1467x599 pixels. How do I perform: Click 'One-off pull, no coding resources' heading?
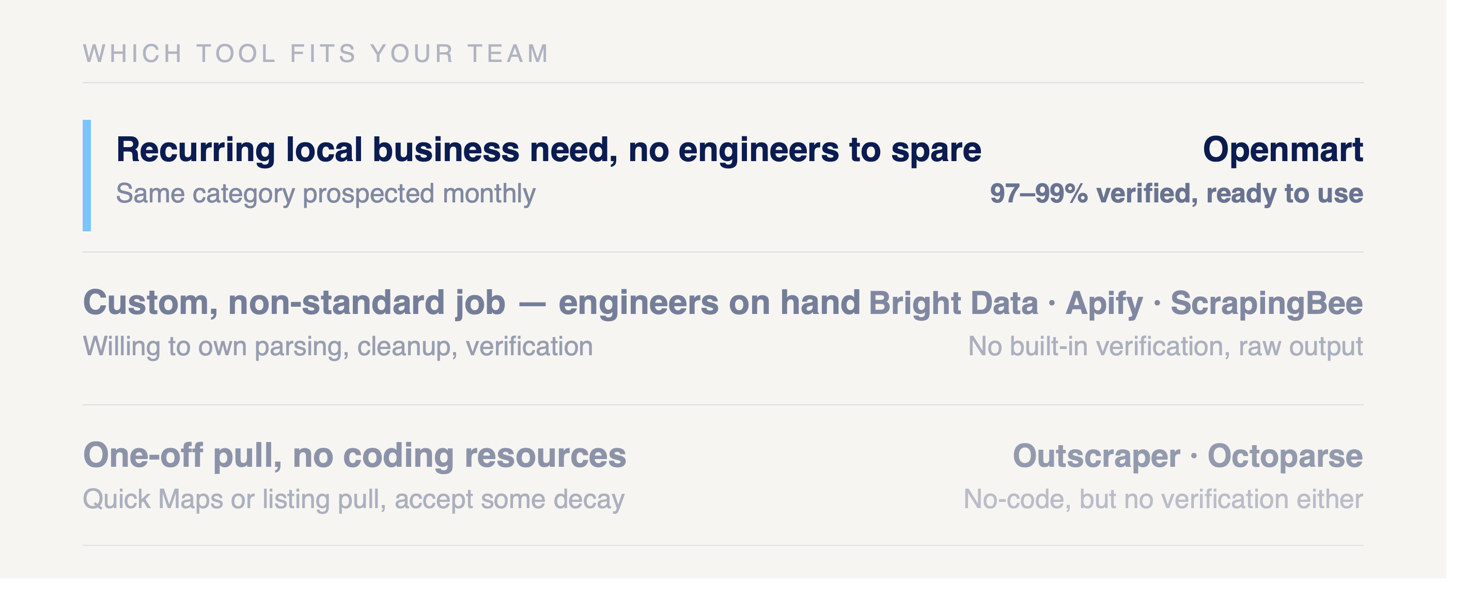355,455
